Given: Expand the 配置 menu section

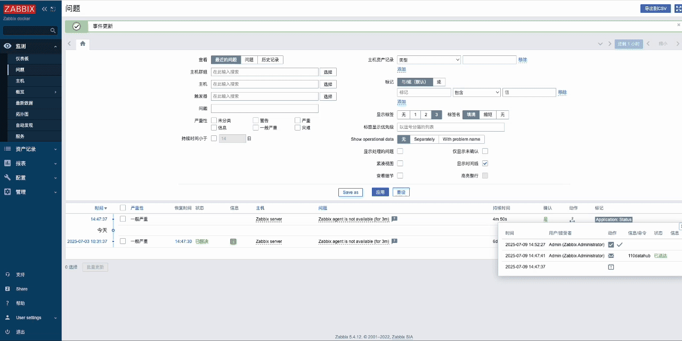Looking at the screenshot, I should [31, 177].
